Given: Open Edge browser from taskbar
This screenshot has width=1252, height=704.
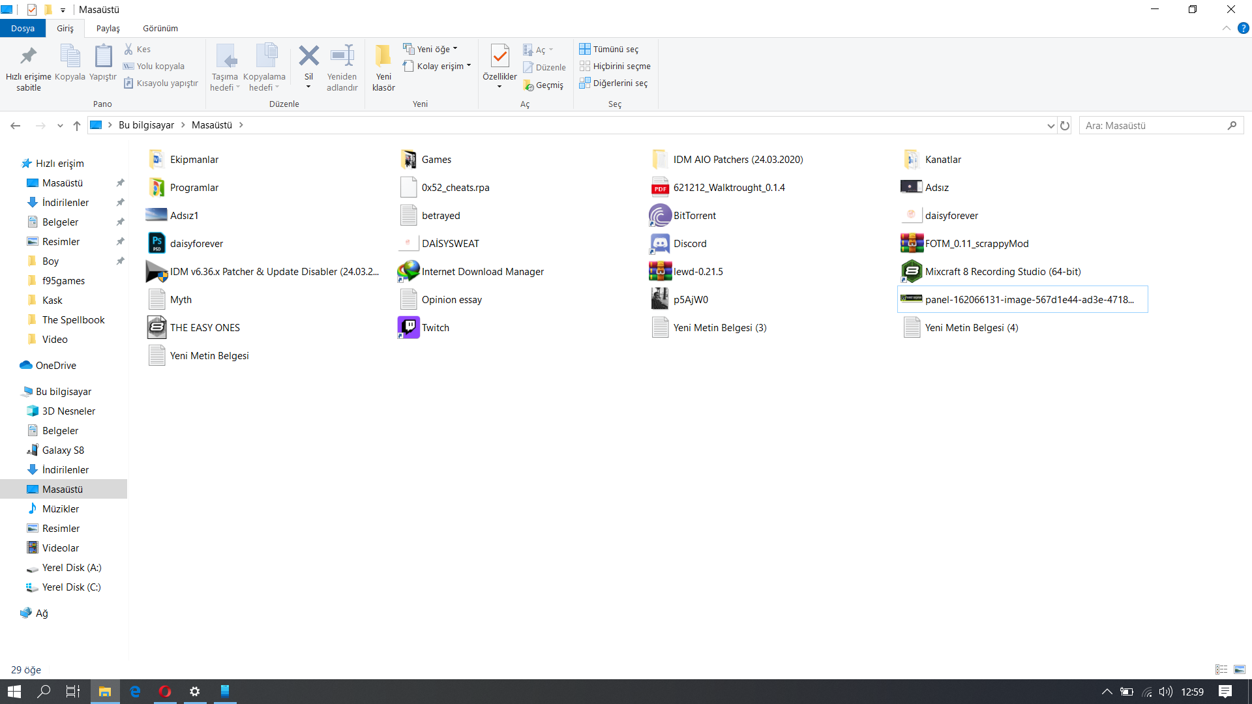Looking at the screenshot, I should coord(135,692).
